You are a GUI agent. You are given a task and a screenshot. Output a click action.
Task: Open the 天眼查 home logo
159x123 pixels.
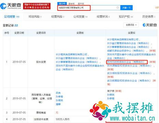pos(11,6)
